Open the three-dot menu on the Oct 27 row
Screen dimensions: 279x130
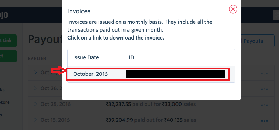click(264, 74)
